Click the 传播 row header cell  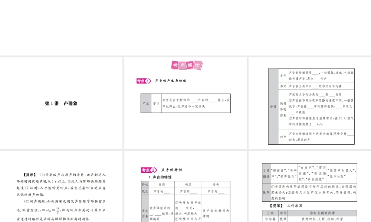(273, 107)
